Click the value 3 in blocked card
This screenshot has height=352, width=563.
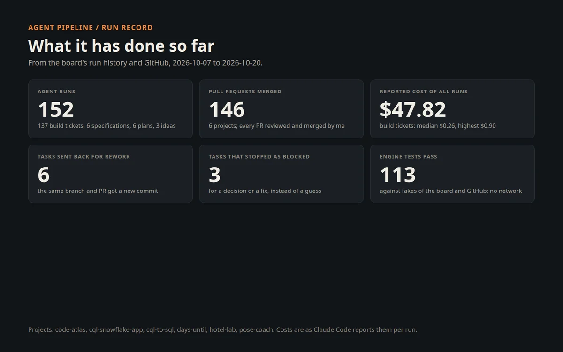214,175
